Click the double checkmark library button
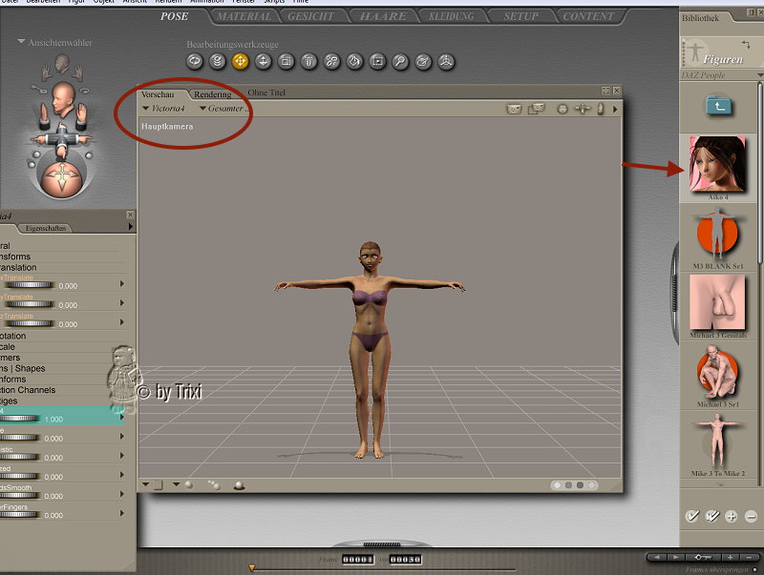764x575 pixels. point(712,516)
